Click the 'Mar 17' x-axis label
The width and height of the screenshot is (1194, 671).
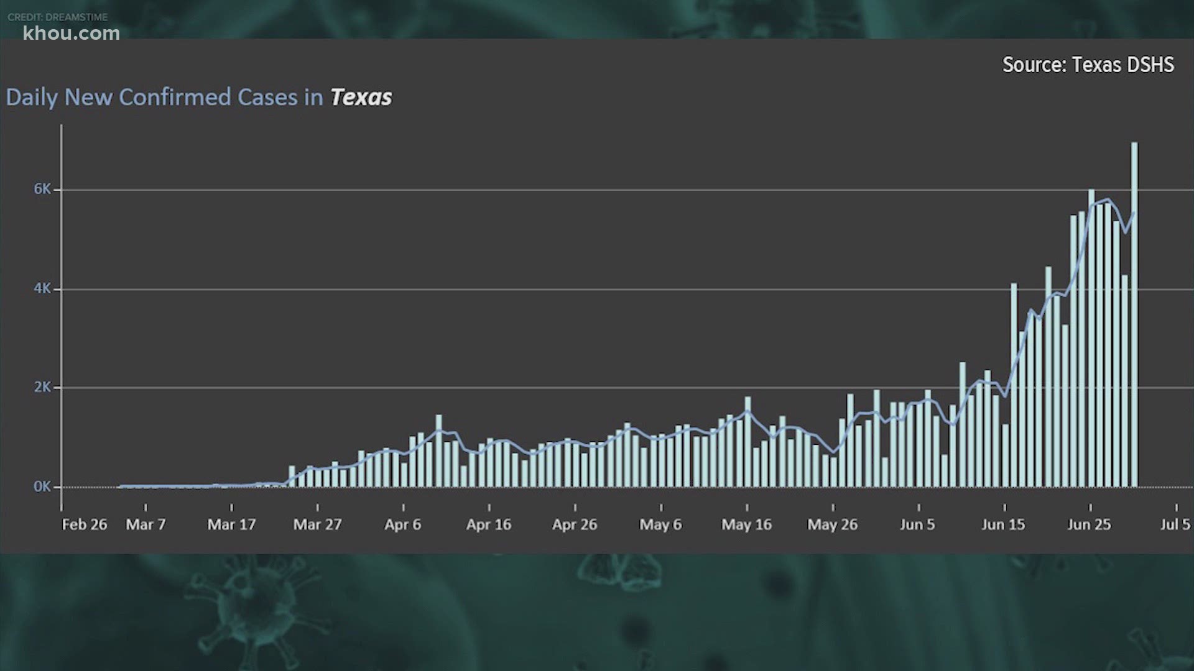(231, 524)
